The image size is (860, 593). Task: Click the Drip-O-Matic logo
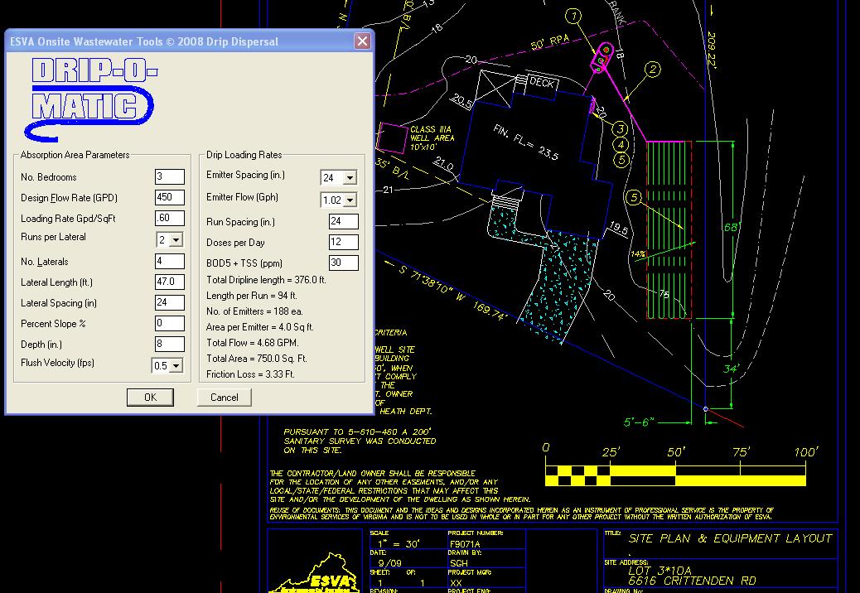coord(93,100)
